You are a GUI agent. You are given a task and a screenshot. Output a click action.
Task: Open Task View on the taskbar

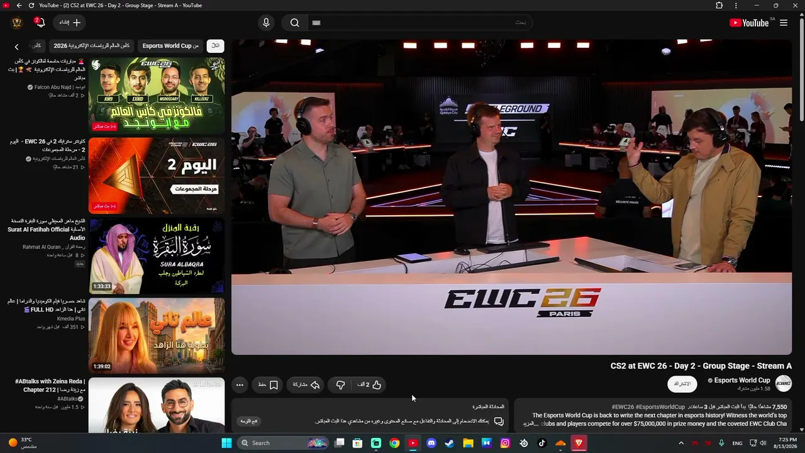point(340,443)
